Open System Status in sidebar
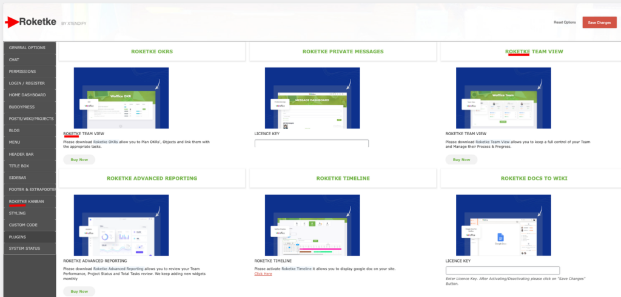This screenshot has height=297, width=621. tap(24, 249)
